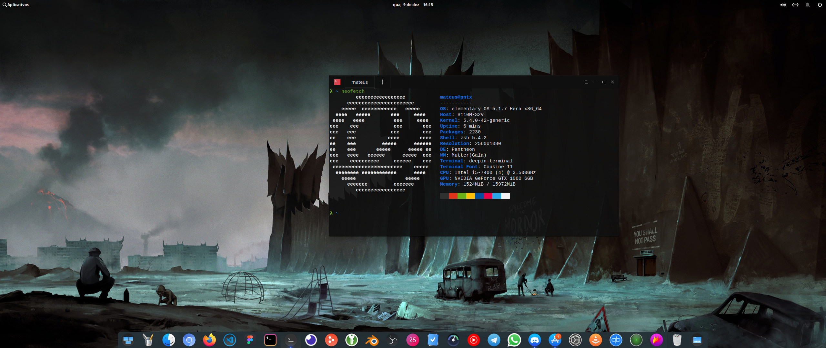
Task: Click the '2560x1080' resolution value
Action: coord(488,144)
